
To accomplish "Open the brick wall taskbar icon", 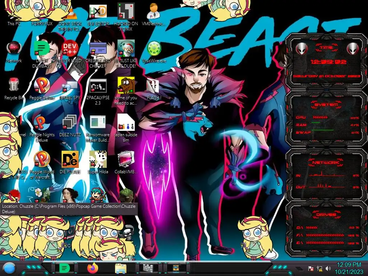I will tap(148, 268).
